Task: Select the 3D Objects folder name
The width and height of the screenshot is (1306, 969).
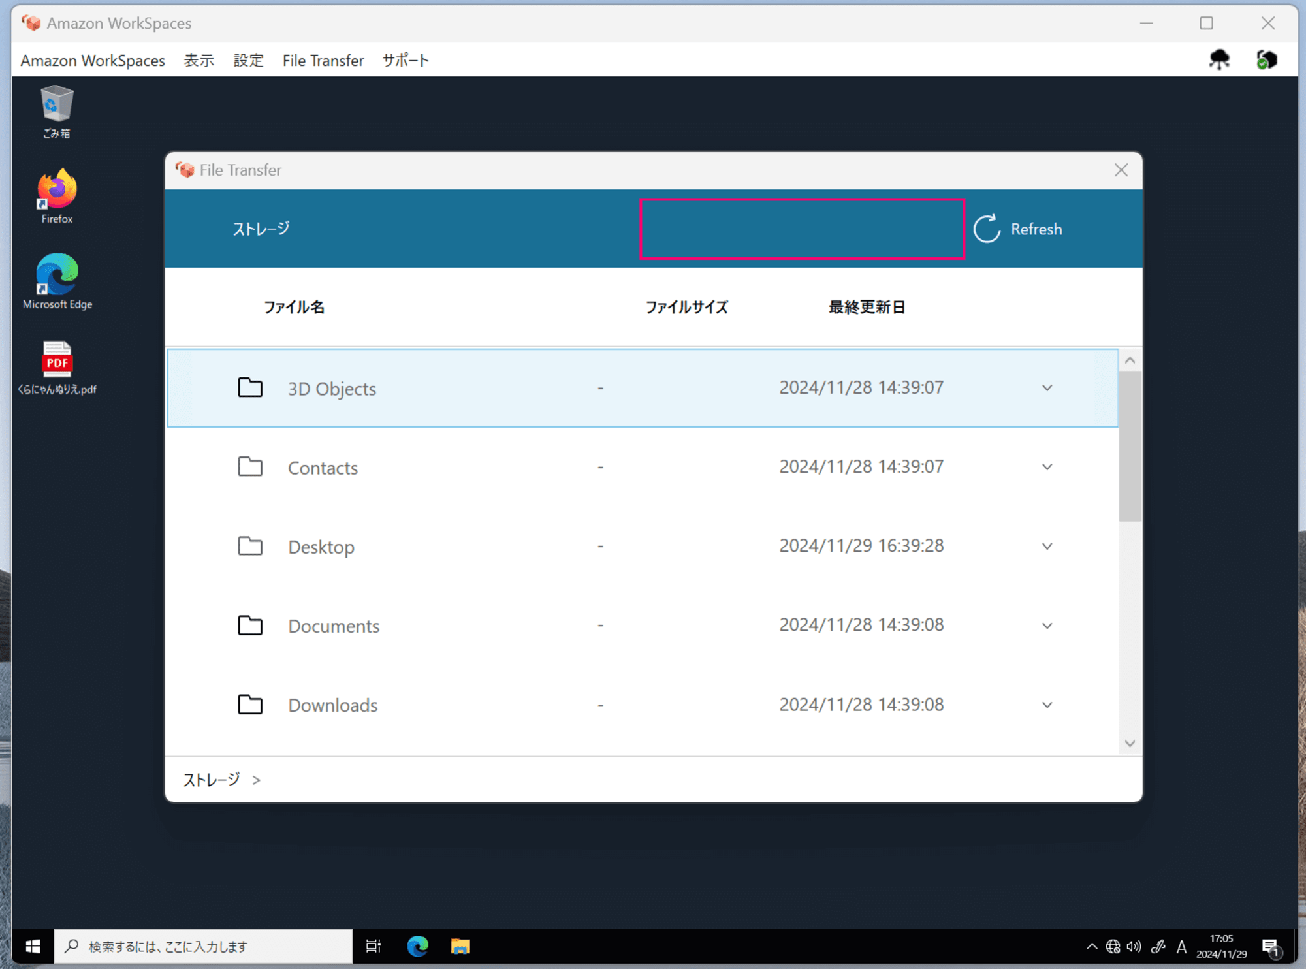Action: (x=332, y=389)
